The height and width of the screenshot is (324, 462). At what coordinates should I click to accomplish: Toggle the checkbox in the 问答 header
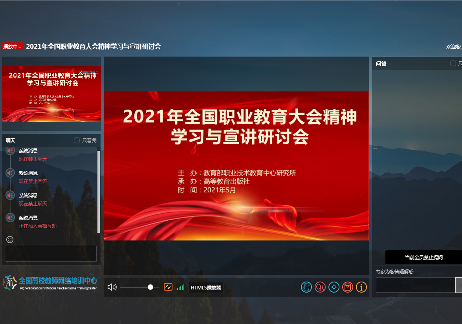point(453,64)
